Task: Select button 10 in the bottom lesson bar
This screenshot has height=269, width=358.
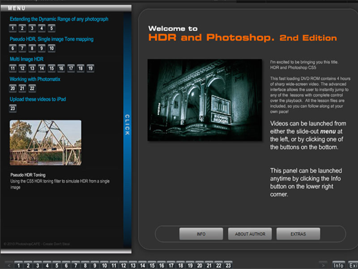Action: pyautogui.click(x=104, y=265)
